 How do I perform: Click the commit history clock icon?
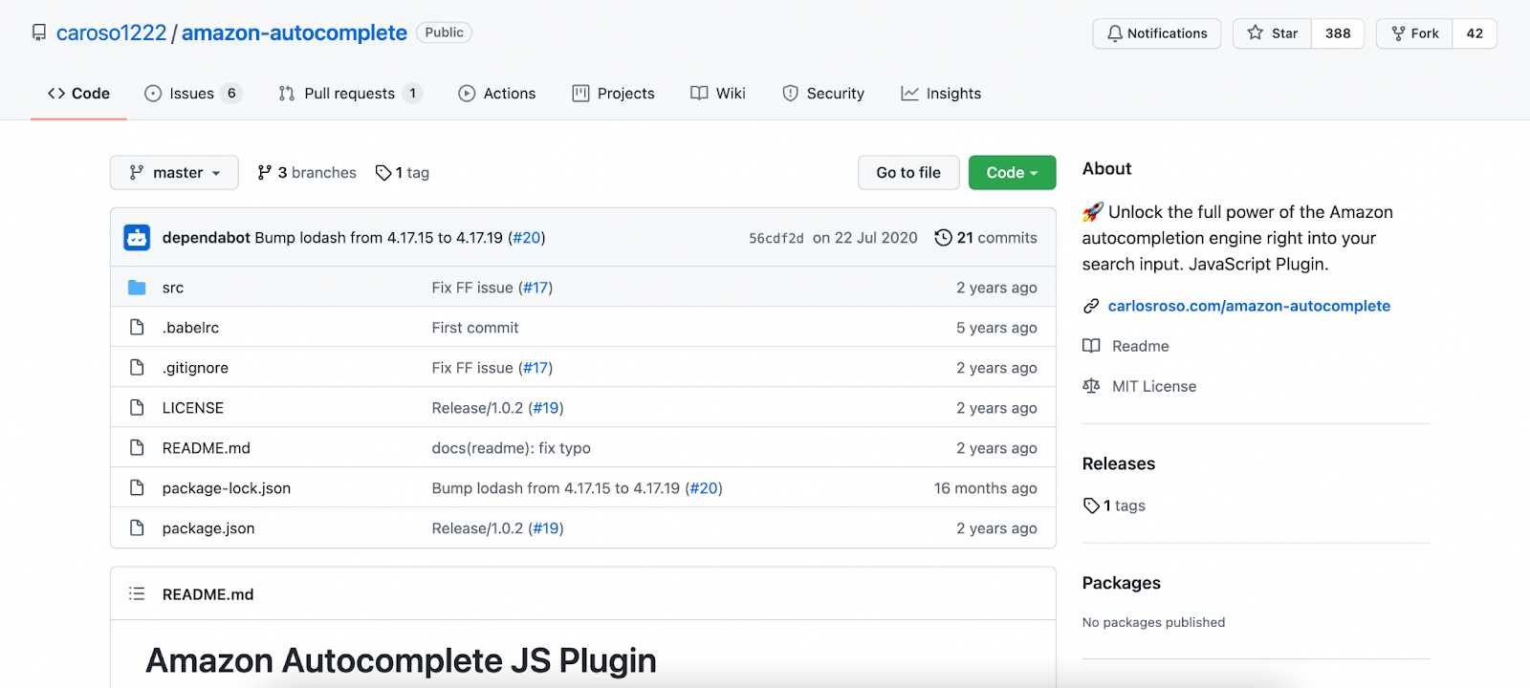click(x=943, y=238)
